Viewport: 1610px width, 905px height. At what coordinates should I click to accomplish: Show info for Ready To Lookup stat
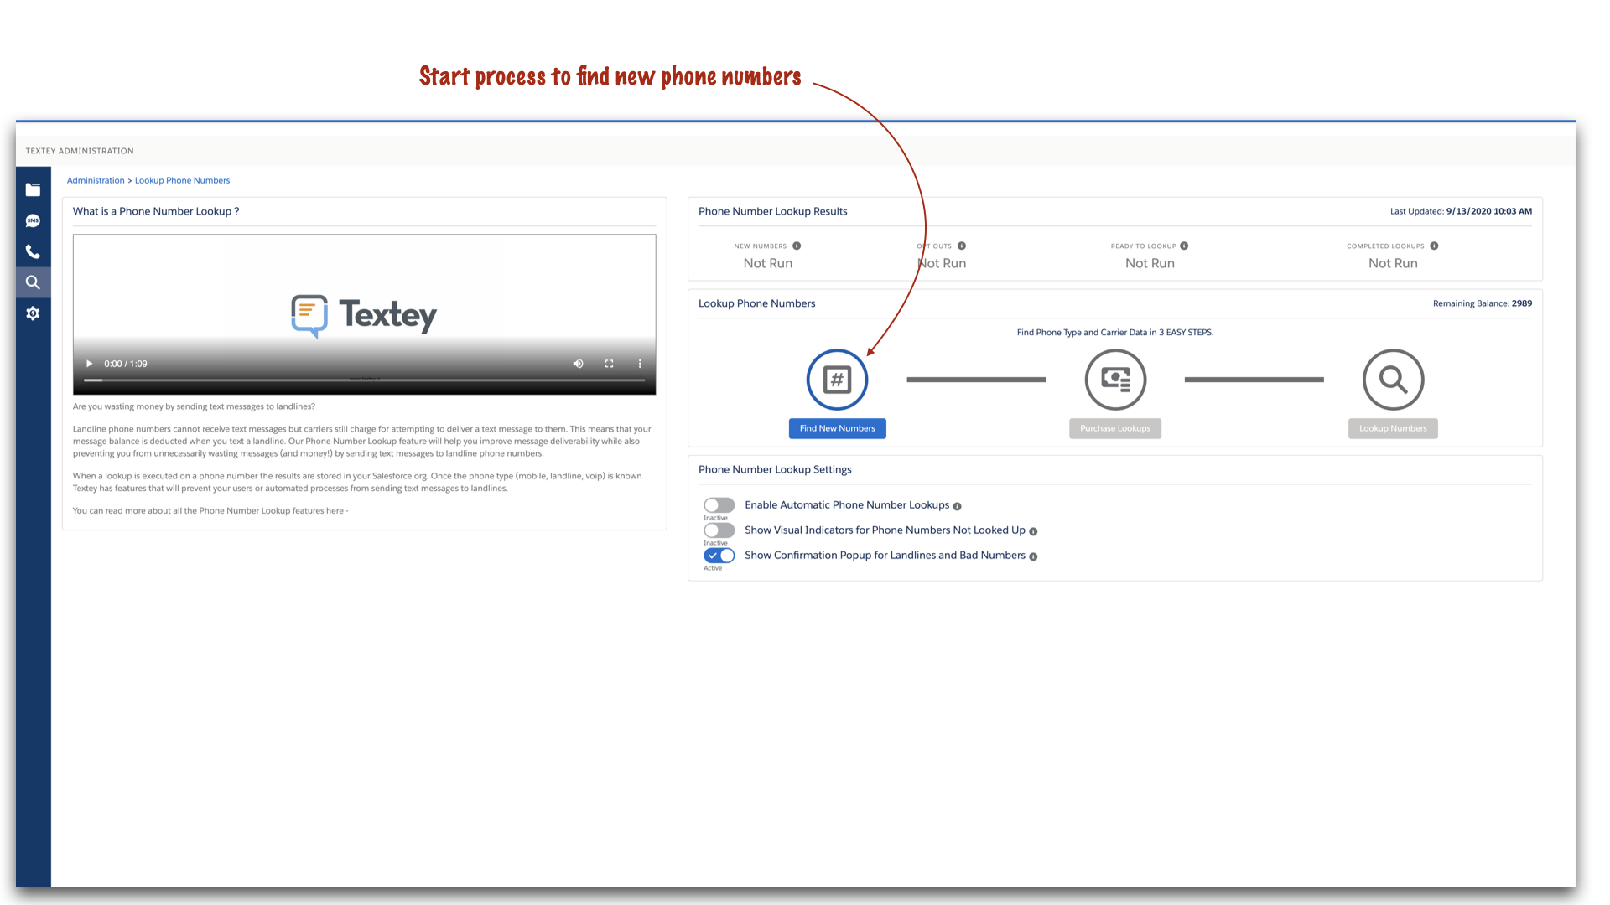pos(1184,246)
